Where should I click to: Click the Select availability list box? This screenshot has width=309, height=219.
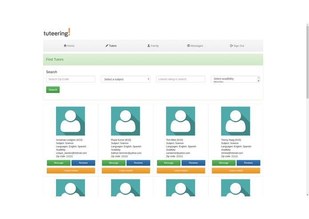236,79
